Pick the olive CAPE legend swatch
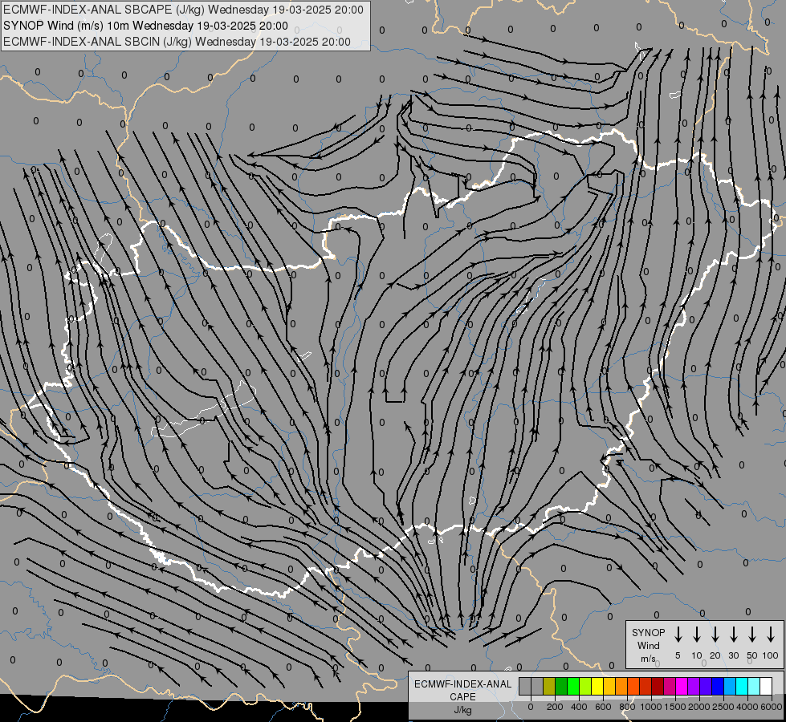 pos(549,686)
